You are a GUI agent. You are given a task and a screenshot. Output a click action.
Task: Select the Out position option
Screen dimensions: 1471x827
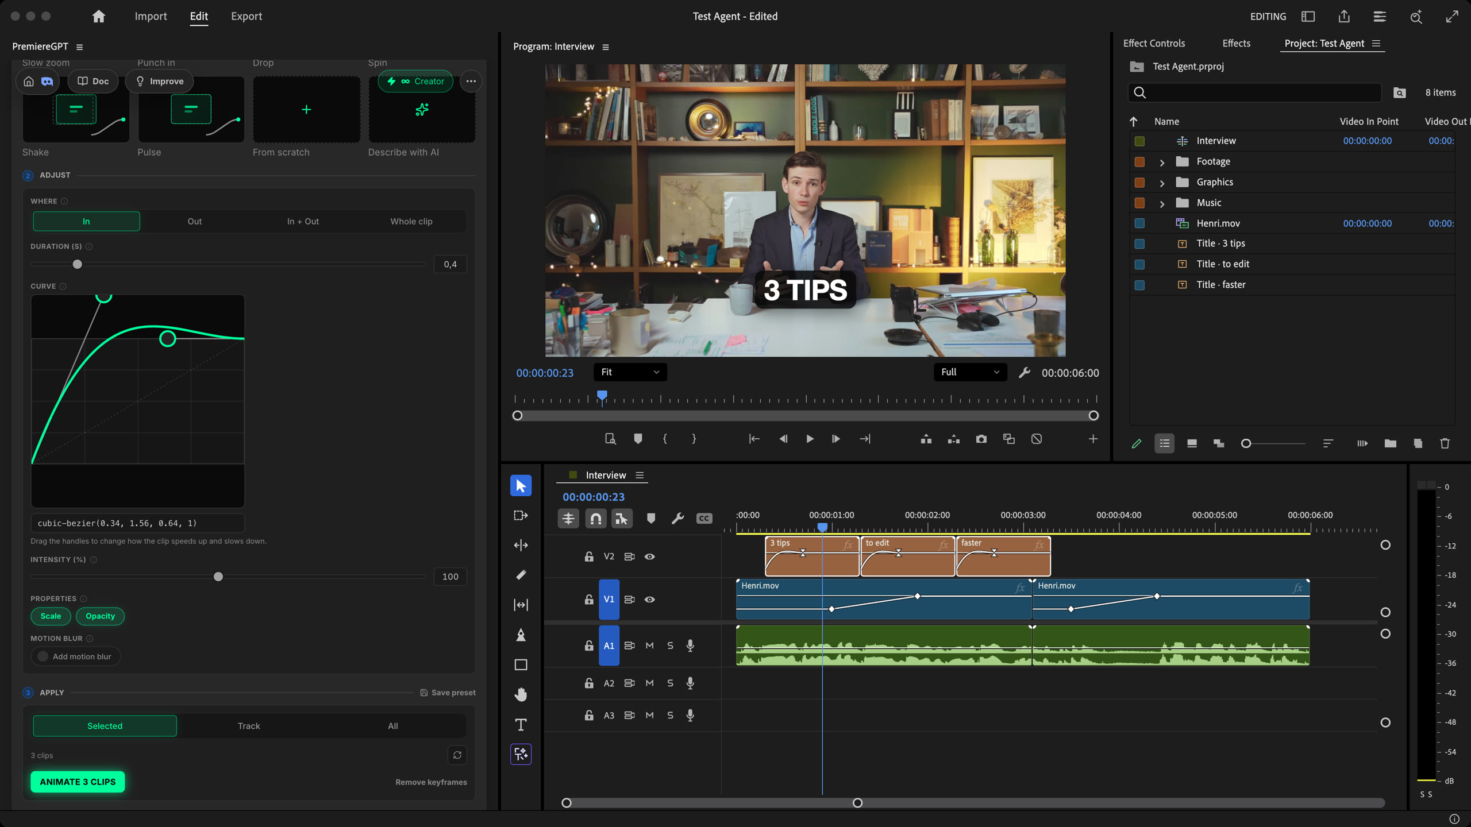pyautogui.click(x=194, y=222)
